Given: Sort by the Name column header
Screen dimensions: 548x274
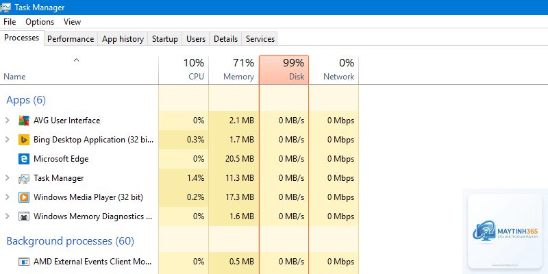Looking at the screenshot, I should coord(79,70).
